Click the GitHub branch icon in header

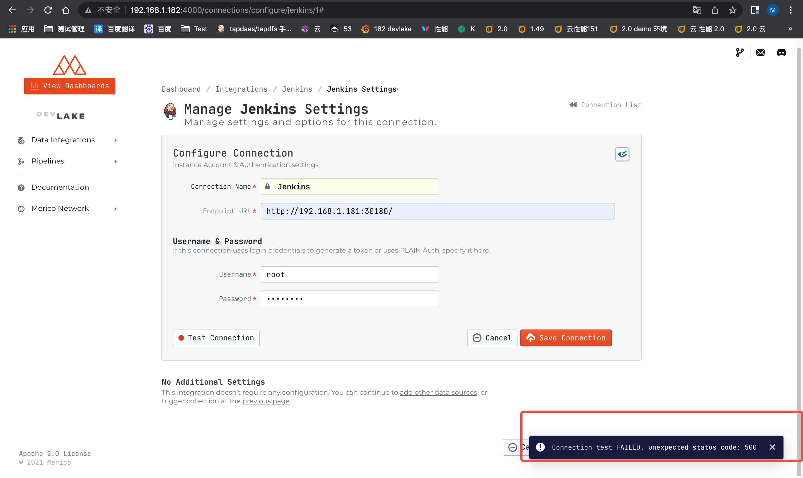tap(740, 52)
